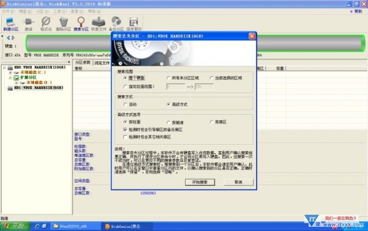
Task: Choose 高级方式 search mode radio button
Action: click(168, 104)
